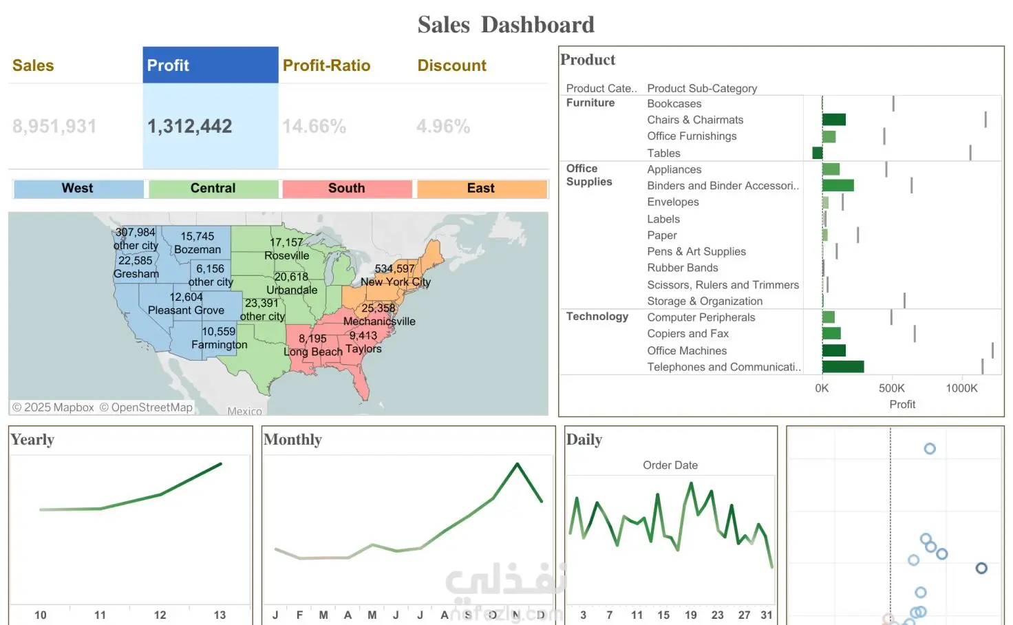Select the Binders and Binder Accessories label

pos(723,186)
